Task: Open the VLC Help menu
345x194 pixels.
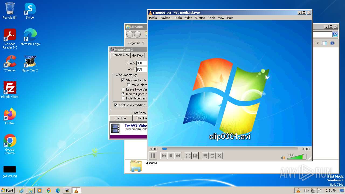Action: pyautogui.click(x=230, y=18)
